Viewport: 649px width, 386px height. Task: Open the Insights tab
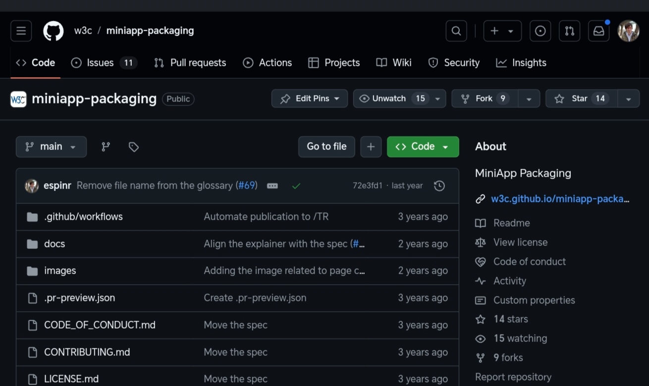click(521, 63)
